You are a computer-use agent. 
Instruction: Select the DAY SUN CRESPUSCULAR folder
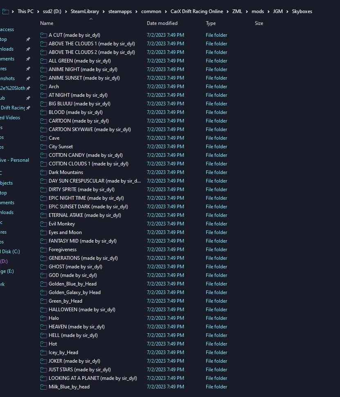[95, 181]
